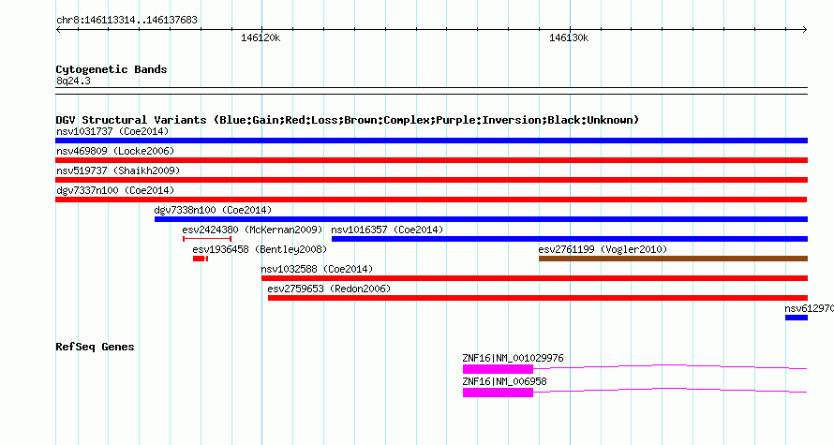Viewport: 834px width, 445px height.
Task: Select the nsv469809 (Locke2006) red loss bar
Action: pyautogui.click(x=431, y=160)
